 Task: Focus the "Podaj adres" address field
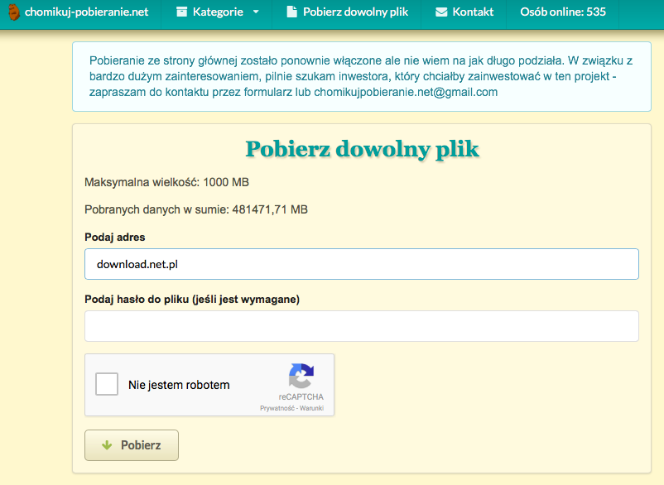pos(362,264)
